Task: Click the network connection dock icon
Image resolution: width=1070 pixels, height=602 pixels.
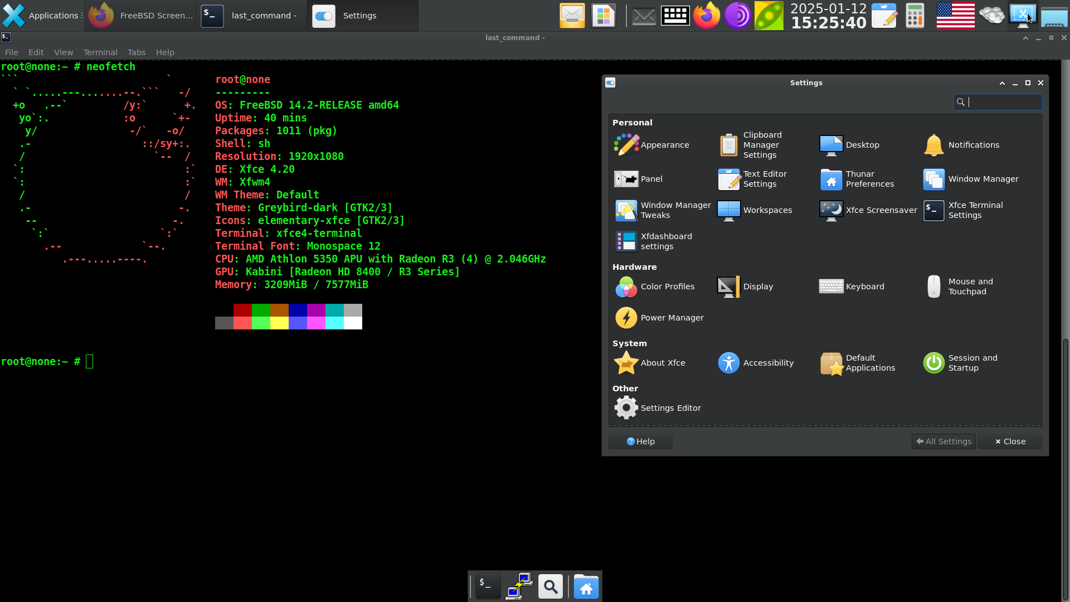Action: 519,586
